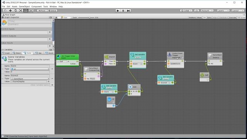Toggle the Relations graph option
Screen dimensions: 247x139
tap(192, 17)
